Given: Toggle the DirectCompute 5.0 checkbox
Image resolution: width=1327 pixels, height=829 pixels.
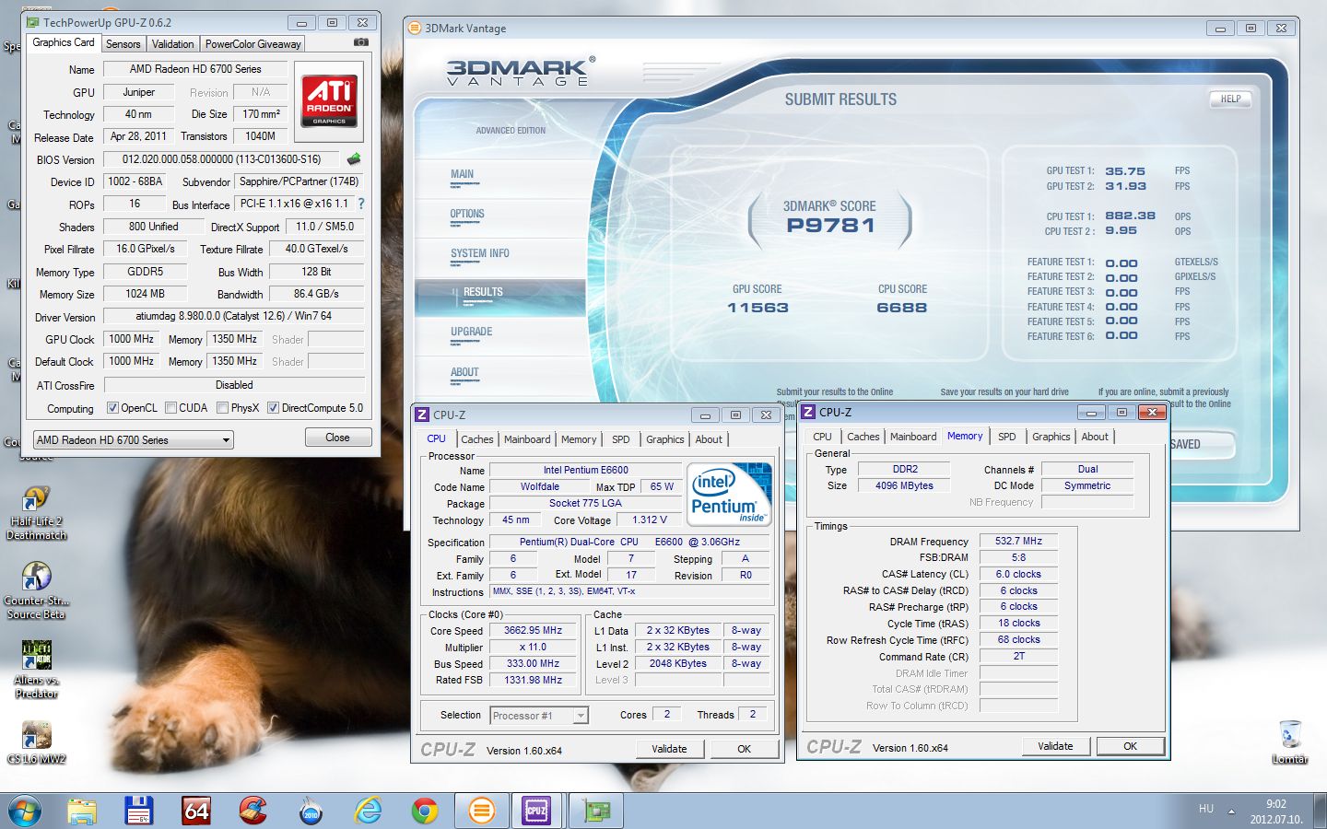Looking at the screenshot, I should coord(273,408).
